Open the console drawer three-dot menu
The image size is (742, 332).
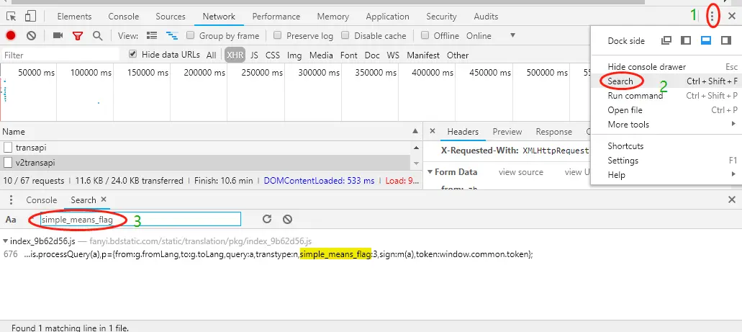pyautogui.click(x=12, y=200)
